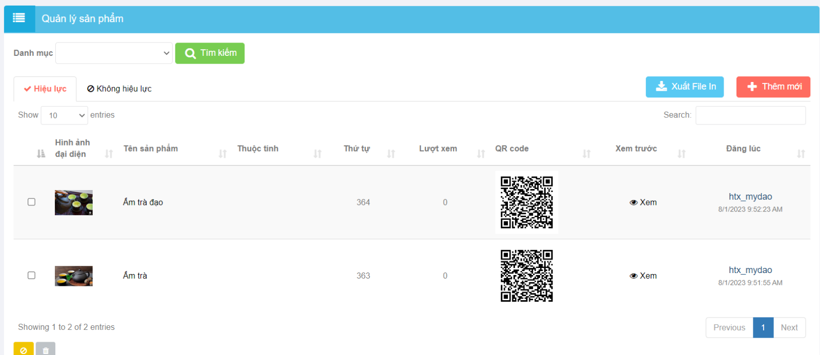
Task: Click the yellow disable icon button
Action: pos(24,349)
